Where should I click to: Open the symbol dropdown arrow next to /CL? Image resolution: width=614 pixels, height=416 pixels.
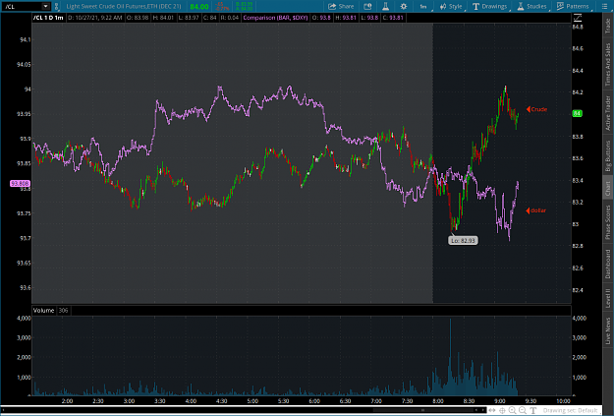45,6
